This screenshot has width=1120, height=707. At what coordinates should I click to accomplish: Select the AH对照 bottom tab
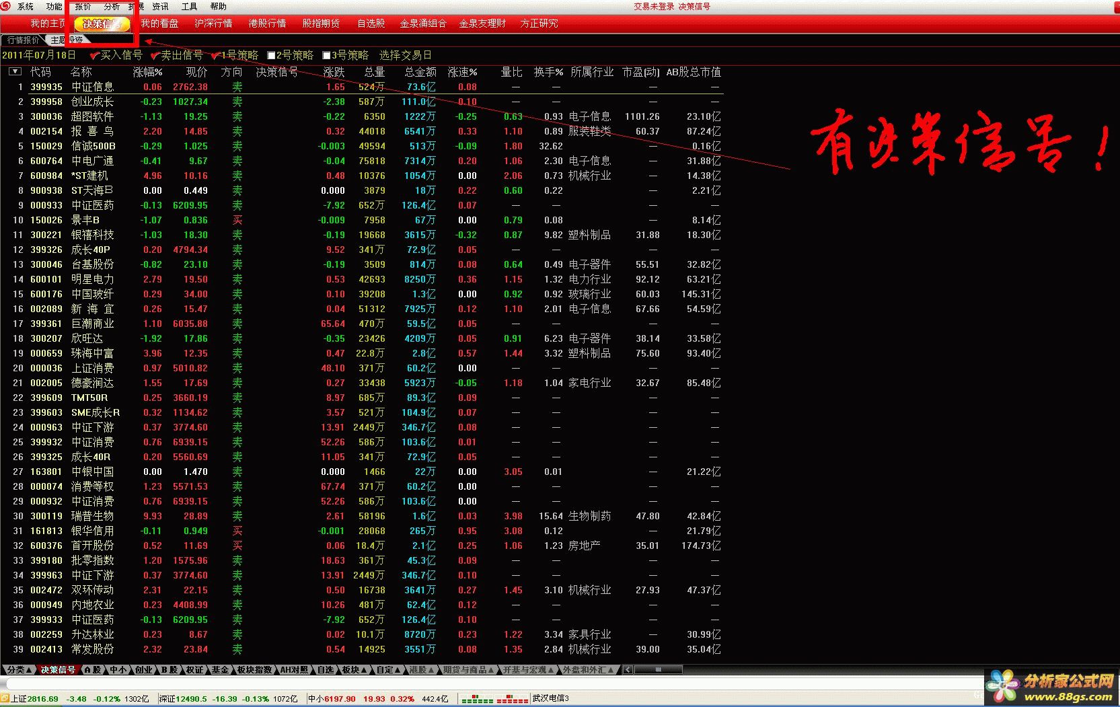click(295, 669)
